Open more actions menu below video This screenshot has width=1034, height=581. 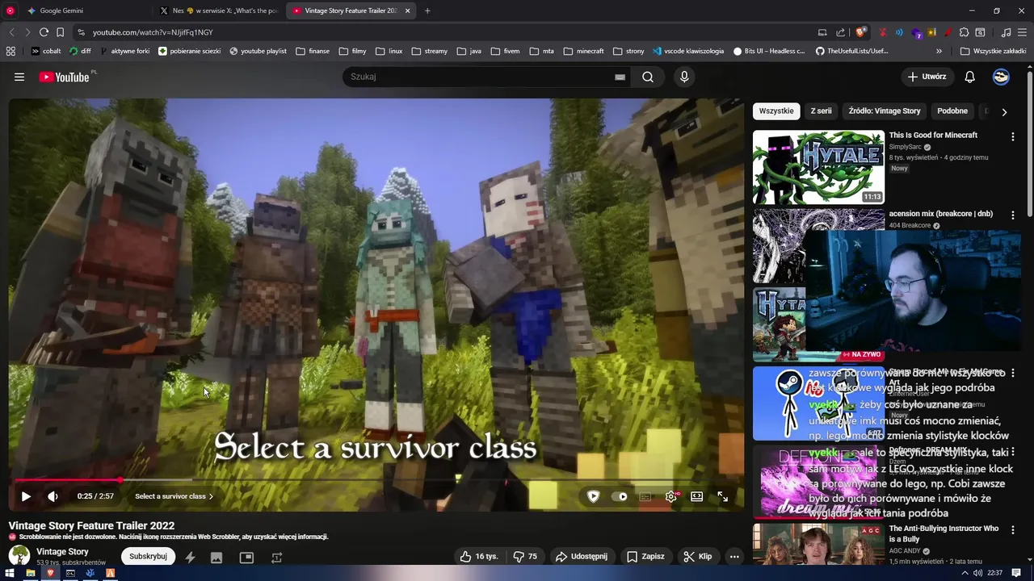pyautogui.click(x=734, y=556)
